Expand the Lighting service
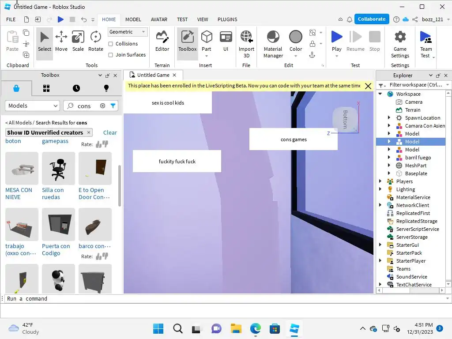This screenshot has width=452, height=339. tap(380, 189)
